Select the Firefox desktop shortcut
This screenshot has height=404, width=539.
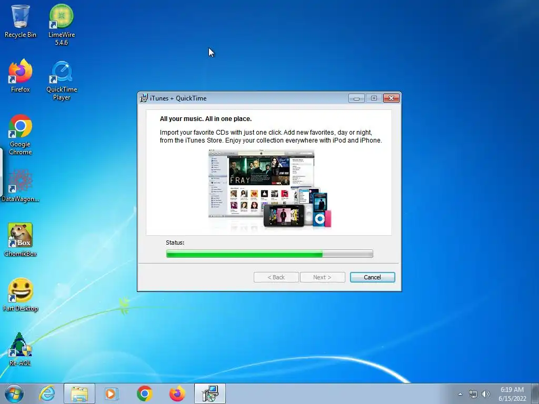[x=21, y=76]
